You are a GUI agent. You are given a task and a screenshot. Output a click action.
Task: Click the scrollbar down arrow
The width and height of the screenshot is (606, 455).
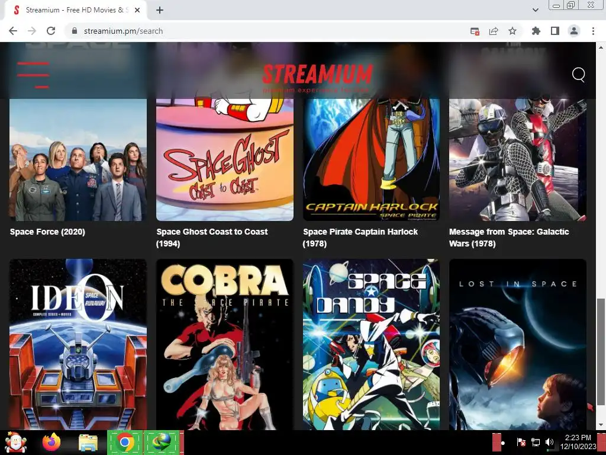[601, 425]
